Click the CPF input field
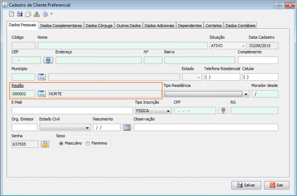Image resolution: width=297 pixels, height=196 pixels. pyautogui.click(x=195, y=111)
